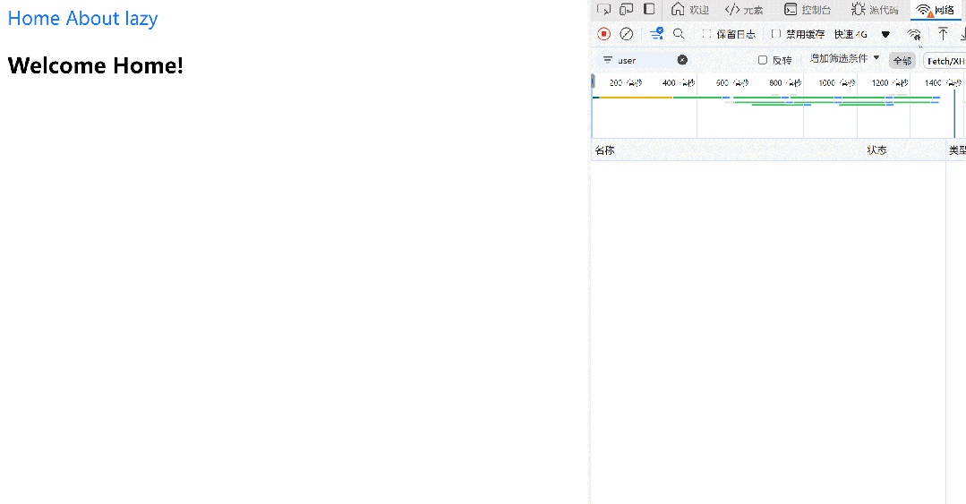Switch to the 控制台 (Console) tab
This screenshot has height=504, width=966.
(x=808, y=9)
